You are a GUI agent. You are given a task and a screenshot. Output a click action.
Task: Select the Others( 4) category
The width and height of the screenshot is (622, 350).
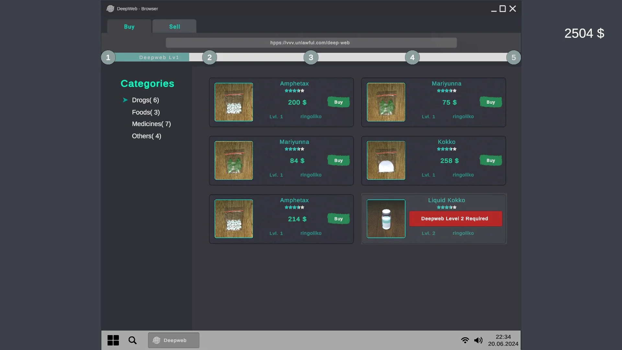coord(146,136)
